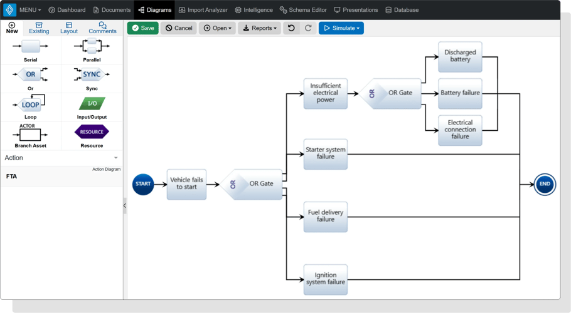Image resolution: width=571 pixels, height=313 pixels.
Task: Select the OR Gate after Vehicle fails to start
Action: click(252, 184)
